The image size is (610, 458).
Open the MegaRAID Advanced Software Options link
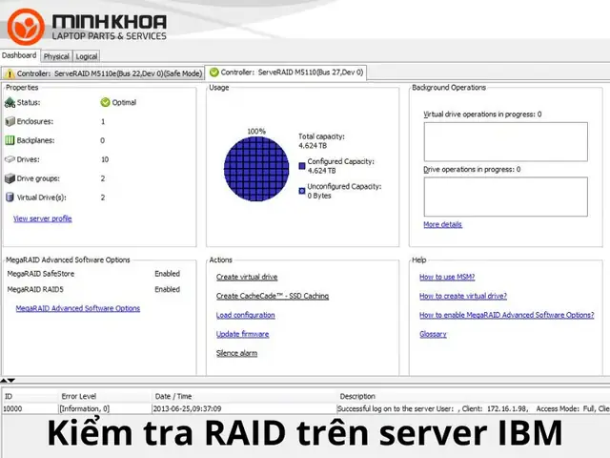tap(78, 308)
